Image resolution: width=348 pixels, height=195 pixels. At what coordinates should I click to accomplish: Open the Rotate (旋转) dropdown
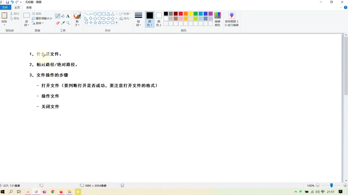[38, 23]
